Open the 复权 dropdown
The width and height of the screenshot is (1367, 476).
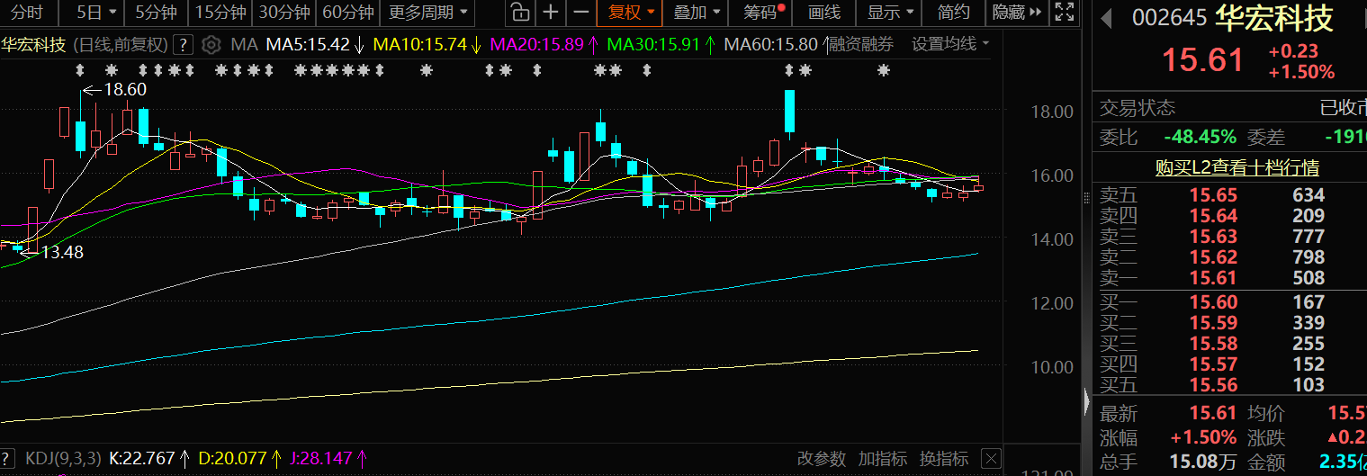(631, 13)
